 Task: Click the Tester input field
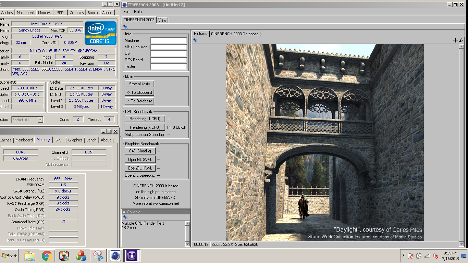click(169, 66)
